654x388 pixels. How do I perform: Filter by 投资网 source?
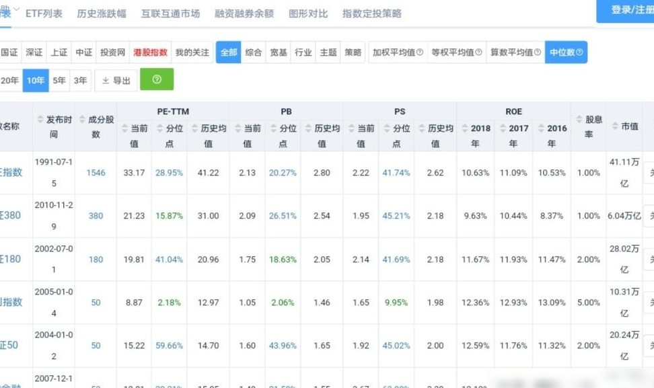112,52
